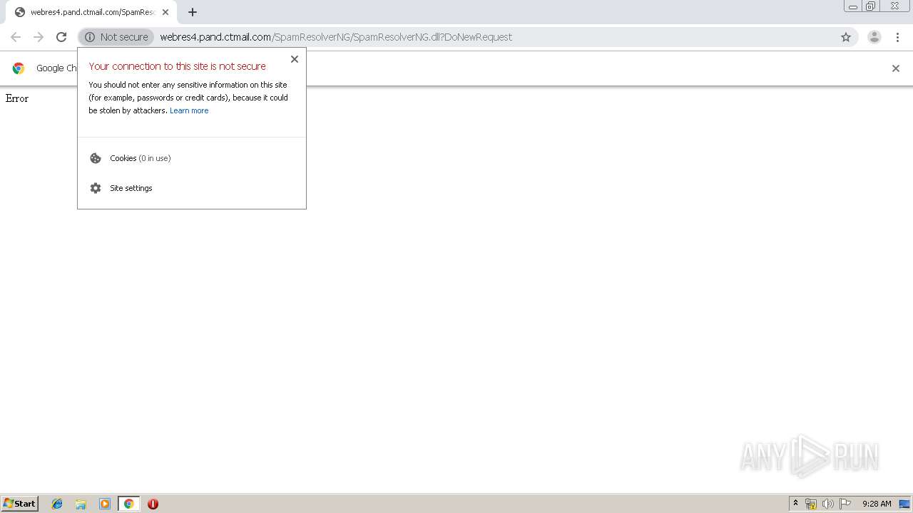The height and width of the screenshot is (513, 913).
Task: Click the red stop-sign taskbar icon
Action: [x=153, y=504]
